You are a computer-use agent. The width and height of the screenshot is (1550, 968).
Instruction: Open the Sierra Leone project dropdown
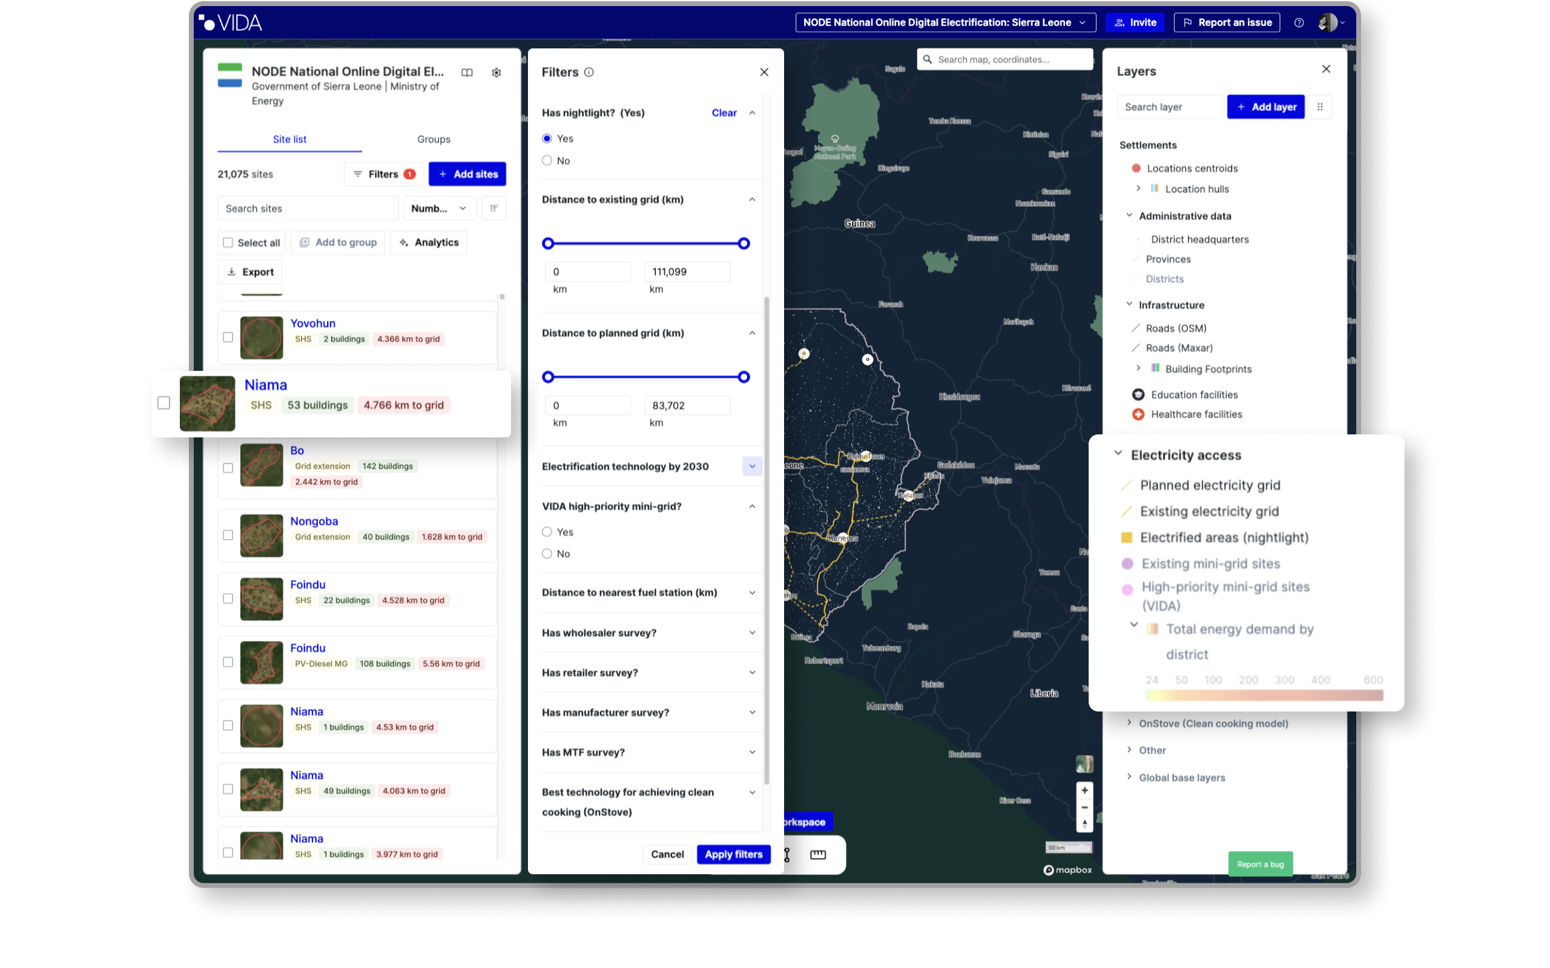pyautogui.click(x=945, y=22)
